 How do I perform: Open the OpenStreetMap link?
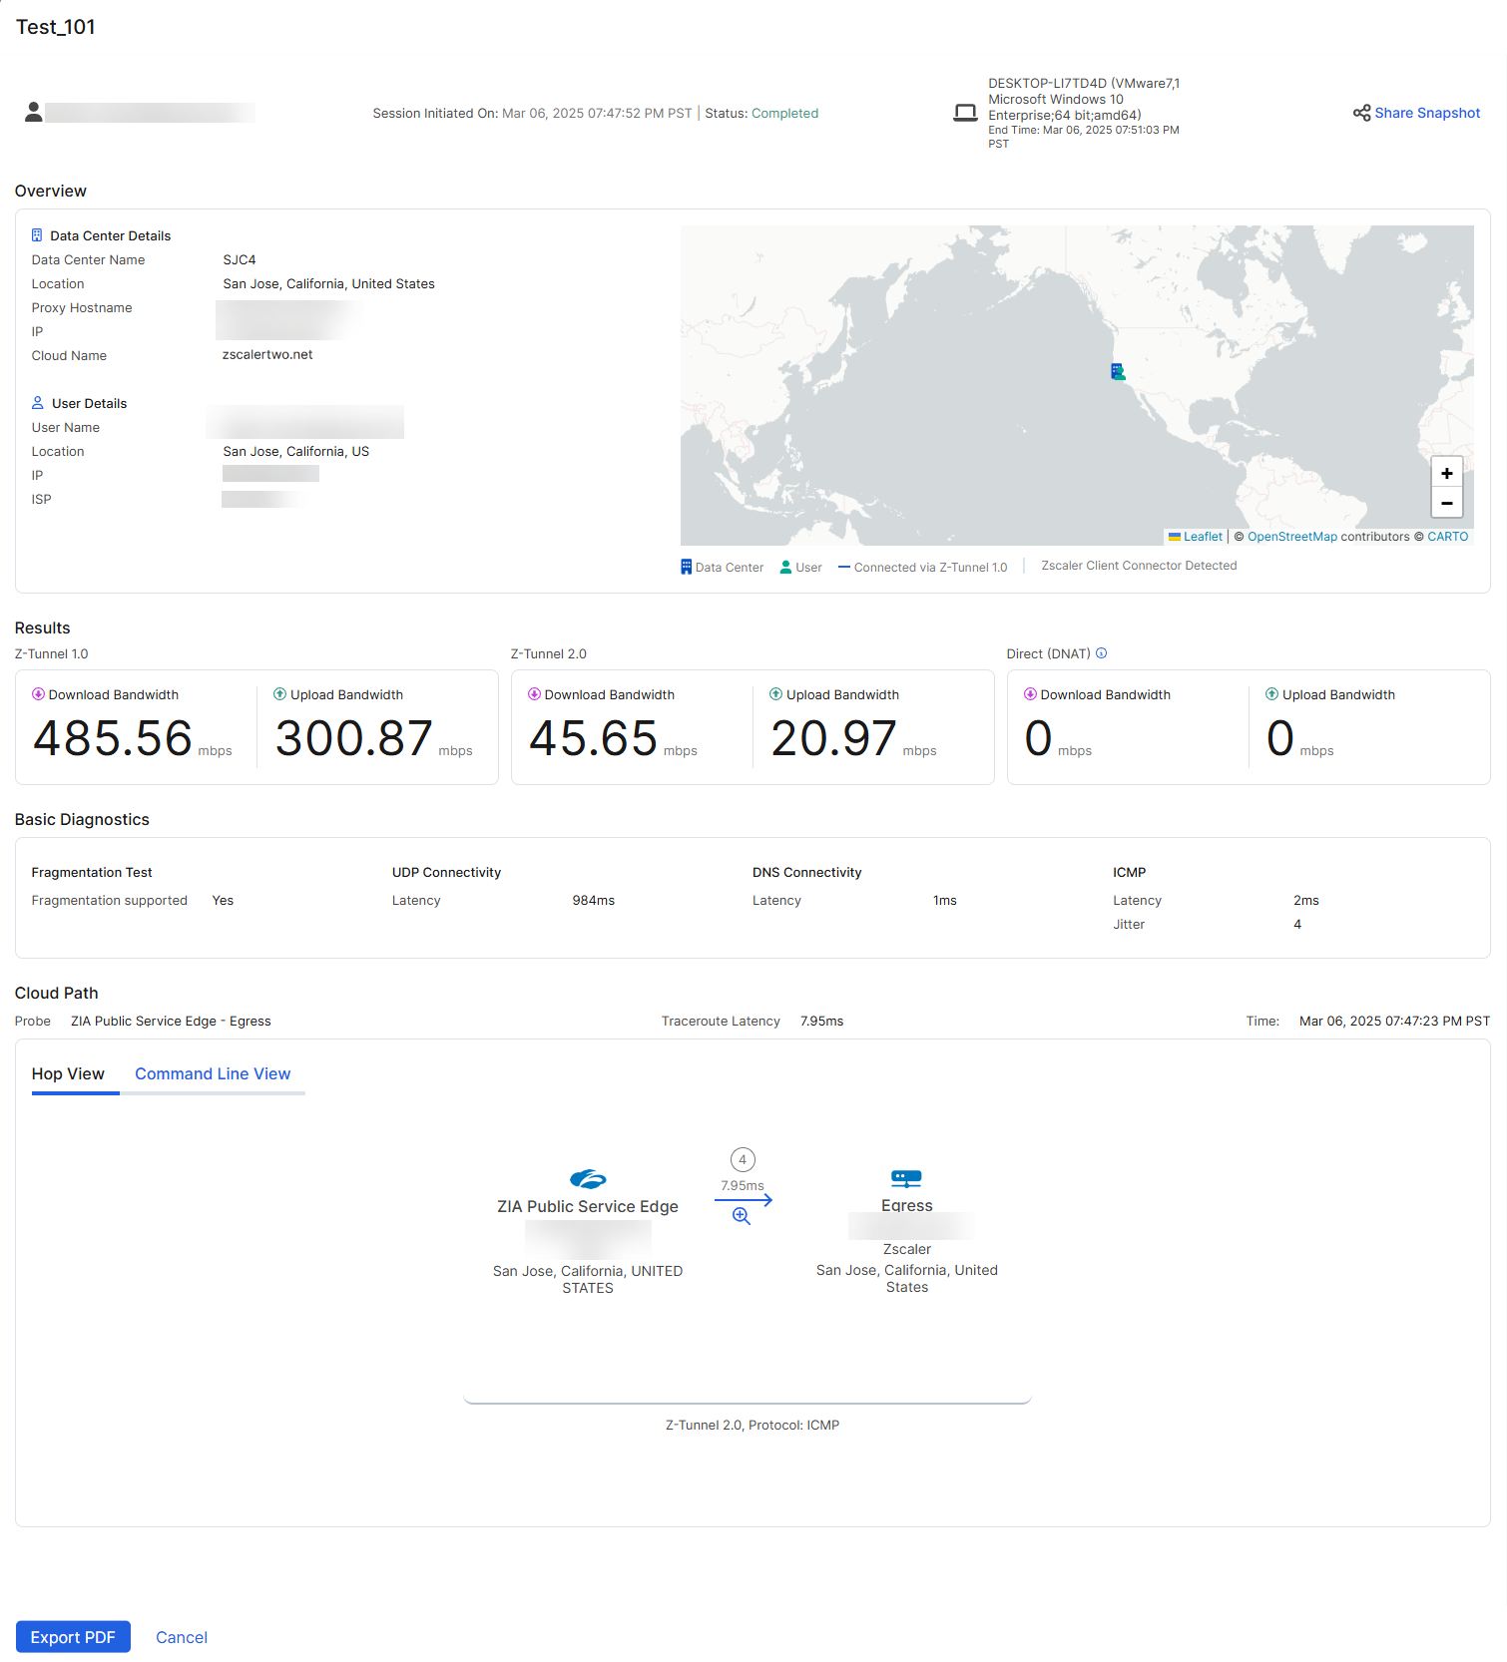coord(1291,537)
